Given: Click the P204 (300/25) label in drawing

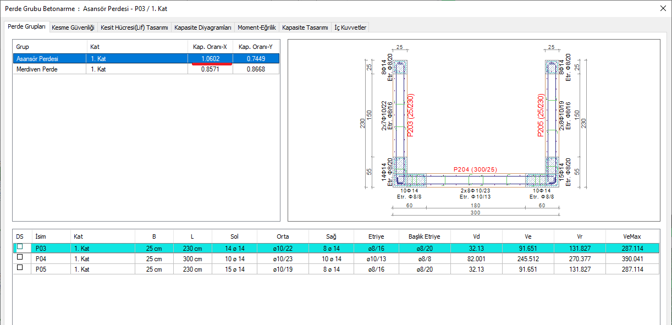Looking at the screenshot, I should 475,169.
